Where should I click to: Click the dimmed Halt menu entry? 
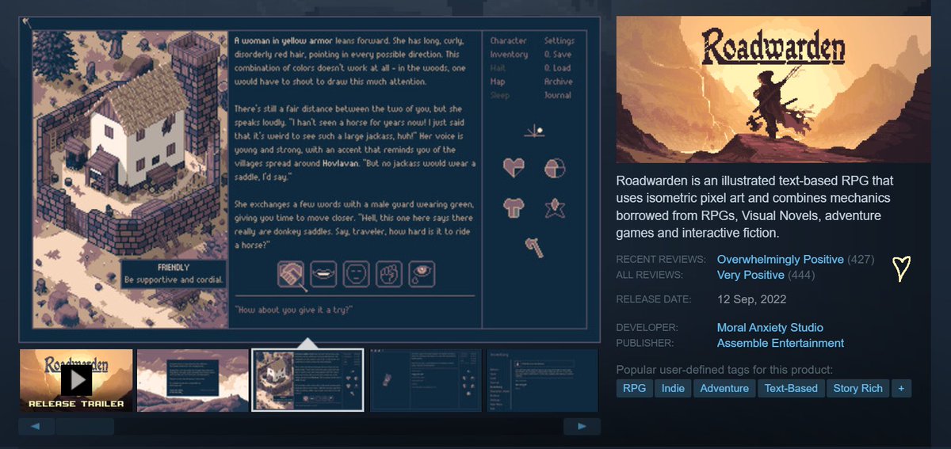click(498, 68)
